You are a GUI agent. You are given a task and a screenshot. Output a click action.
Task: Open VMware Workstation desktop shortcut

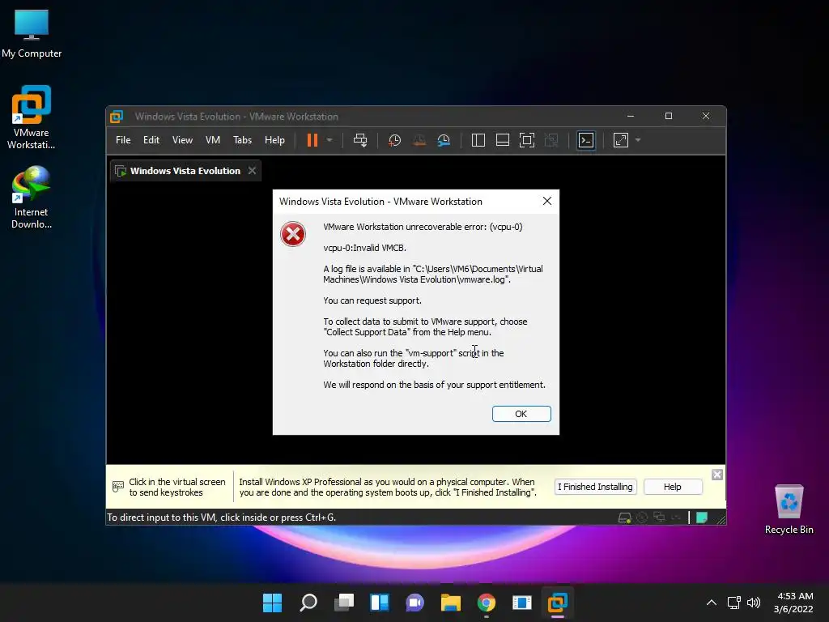32,117
